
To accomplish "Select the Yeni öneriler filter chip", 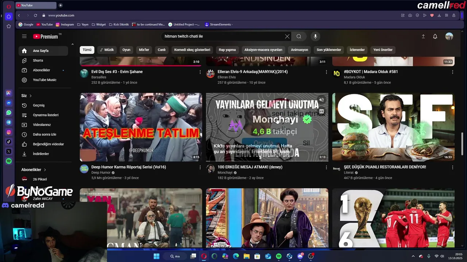I will 383,50.
